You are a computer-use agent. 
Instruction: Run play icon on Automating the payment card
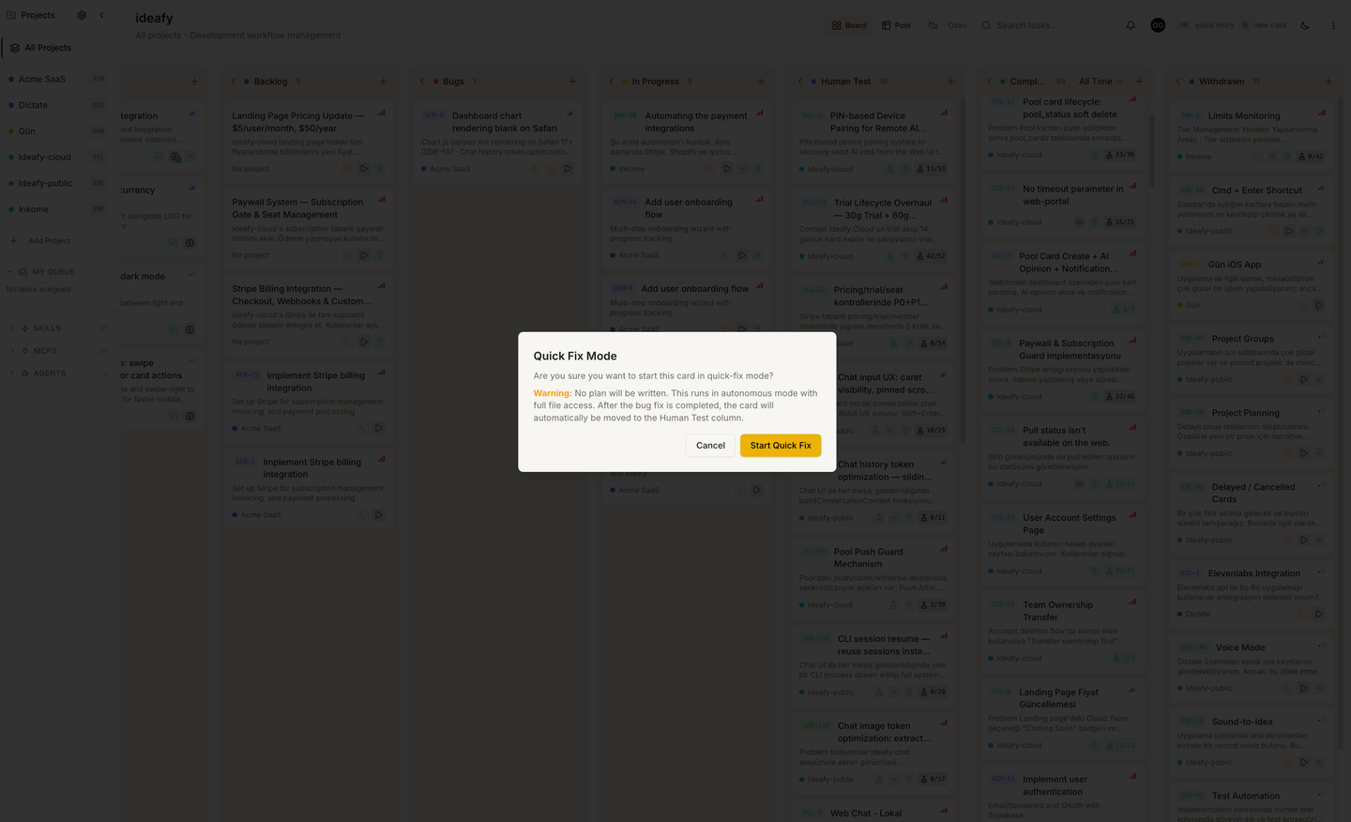726,169
